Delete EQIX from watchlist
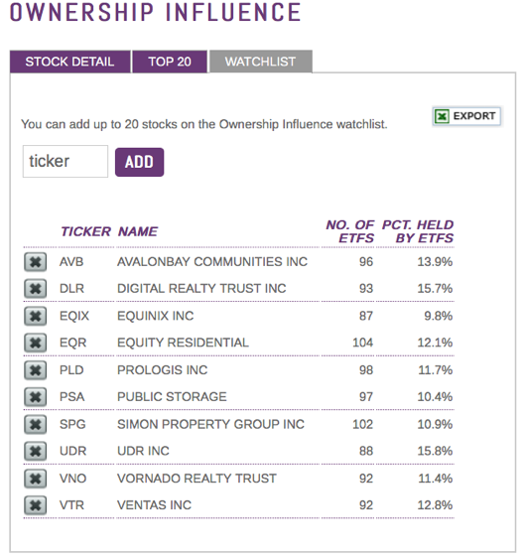 pos(35,316)
